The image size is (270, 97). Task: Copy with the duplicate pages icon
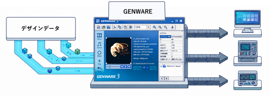[x=119, y=27]
